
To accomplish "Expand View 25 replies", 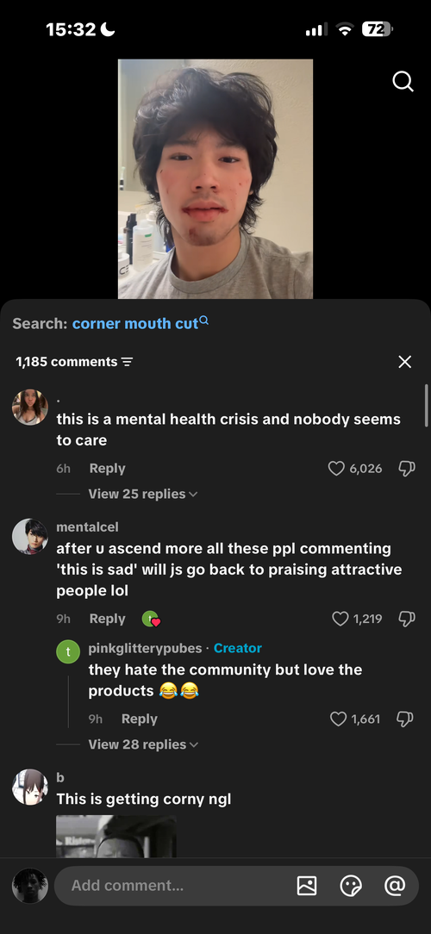I will [x=143, y=494].
